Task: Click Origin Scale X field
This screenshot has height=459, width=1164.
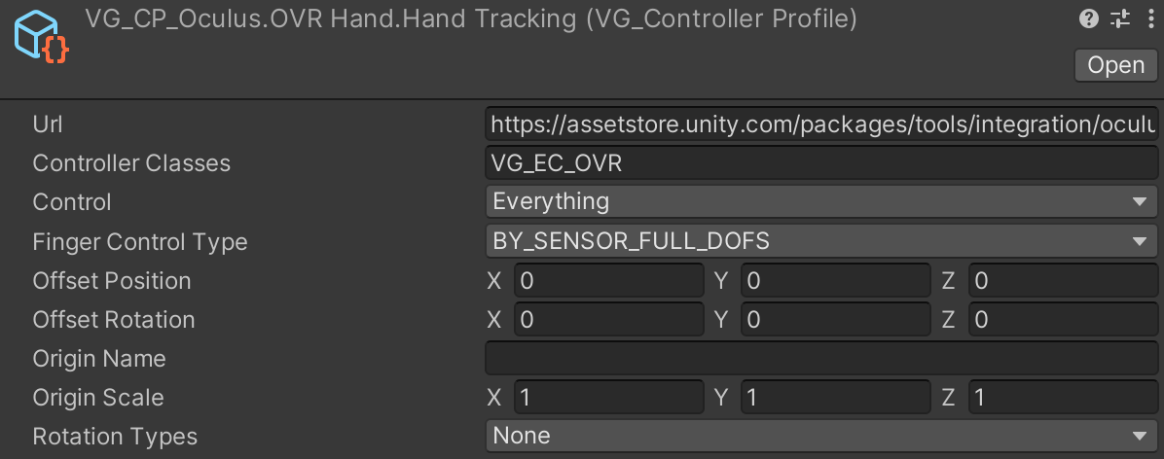Action: [608, 398]
